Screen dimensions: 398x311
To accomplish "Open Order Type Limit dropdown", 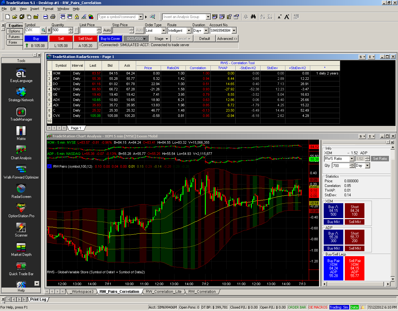I will pos(164,31).
